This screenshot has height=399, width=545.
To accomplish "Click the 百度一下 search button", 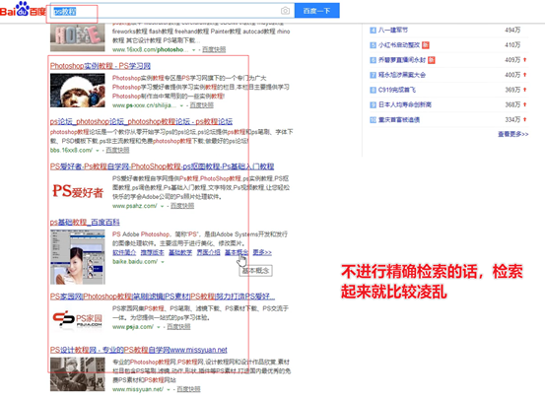I will point(316,11).
